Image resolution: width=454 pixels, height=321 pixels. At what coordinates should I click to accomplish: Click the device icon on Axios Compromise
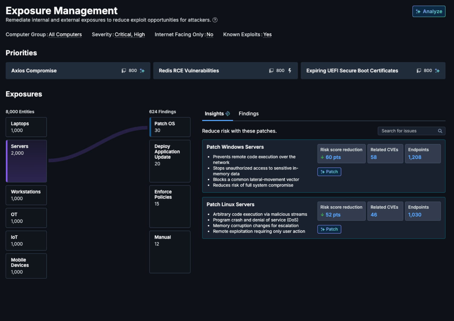click(124, 71)
